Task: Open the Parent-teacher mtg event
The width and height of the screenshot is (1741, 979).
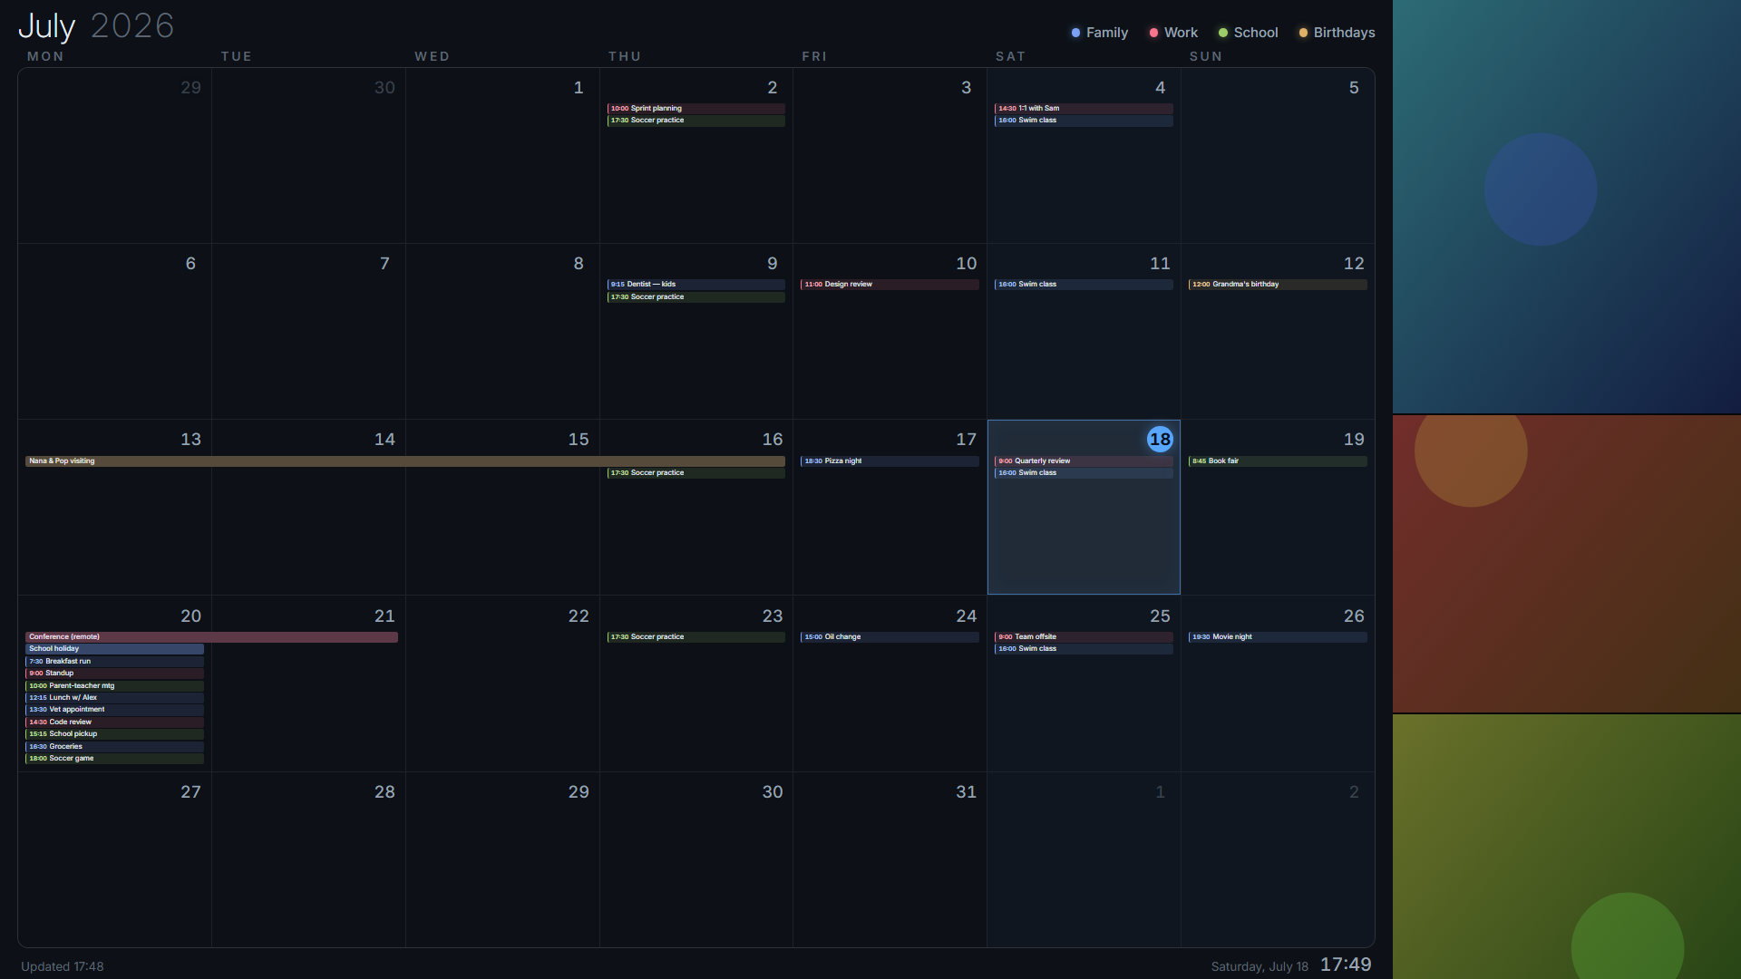Action: click(114, 686)
